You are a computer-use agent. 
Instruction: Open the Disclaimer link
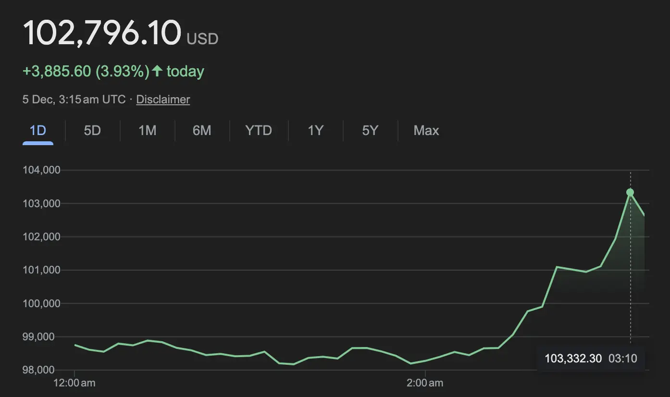pos(163,99)
